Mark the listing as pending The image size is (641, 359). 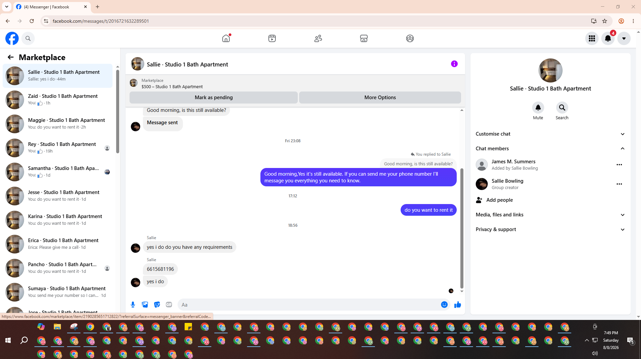pyautogui.click(x=214, y=98)
